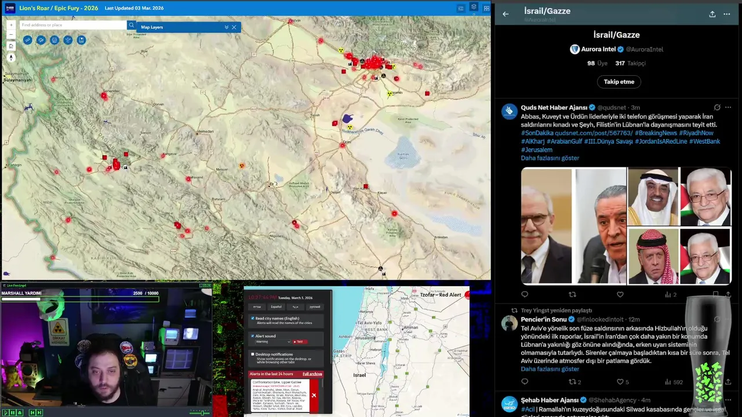Open more options for İsrail/Gazze list
The height and width of the screenshot is (417, 742).
click(727, 14)
